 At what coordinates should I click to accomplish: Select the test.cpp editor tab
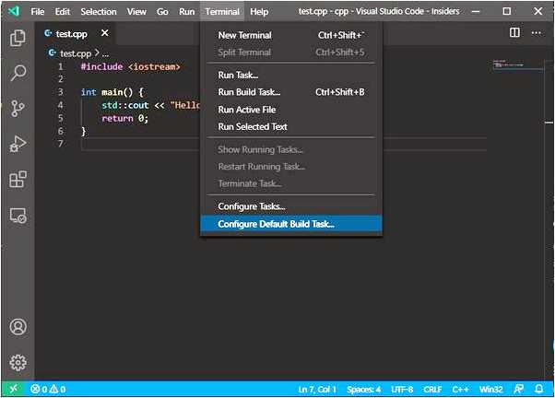click(x=76, y=33)
